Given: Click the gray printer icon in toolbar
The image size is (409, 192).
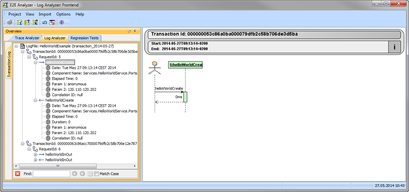Looking at the screenshot, I should click(x=10, y=22).
